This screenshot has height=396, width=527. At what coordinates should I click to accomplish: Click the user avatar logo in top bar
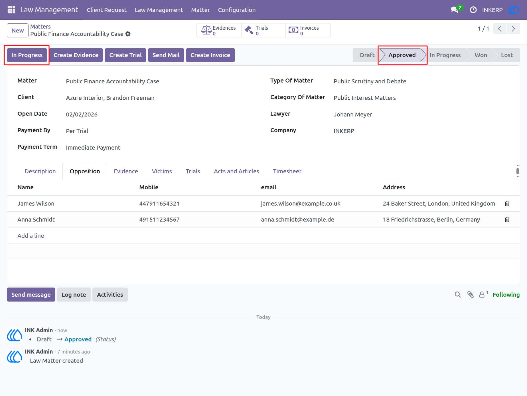pos(514,10)
